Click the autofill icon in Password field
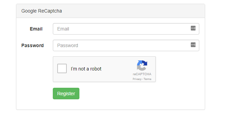 [x=193, y=45]
